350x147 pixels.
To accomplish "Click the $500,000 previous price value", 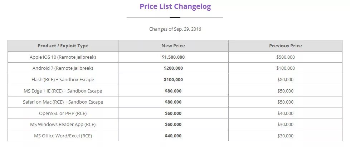I will click(285, 57).
